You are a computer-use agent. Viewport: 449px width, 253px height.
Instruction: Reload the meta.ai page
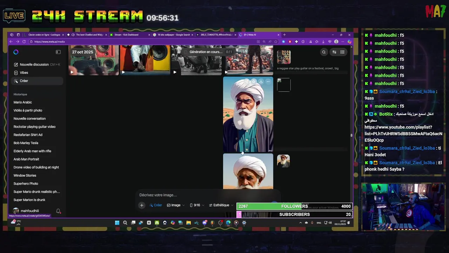coord(24,41)
